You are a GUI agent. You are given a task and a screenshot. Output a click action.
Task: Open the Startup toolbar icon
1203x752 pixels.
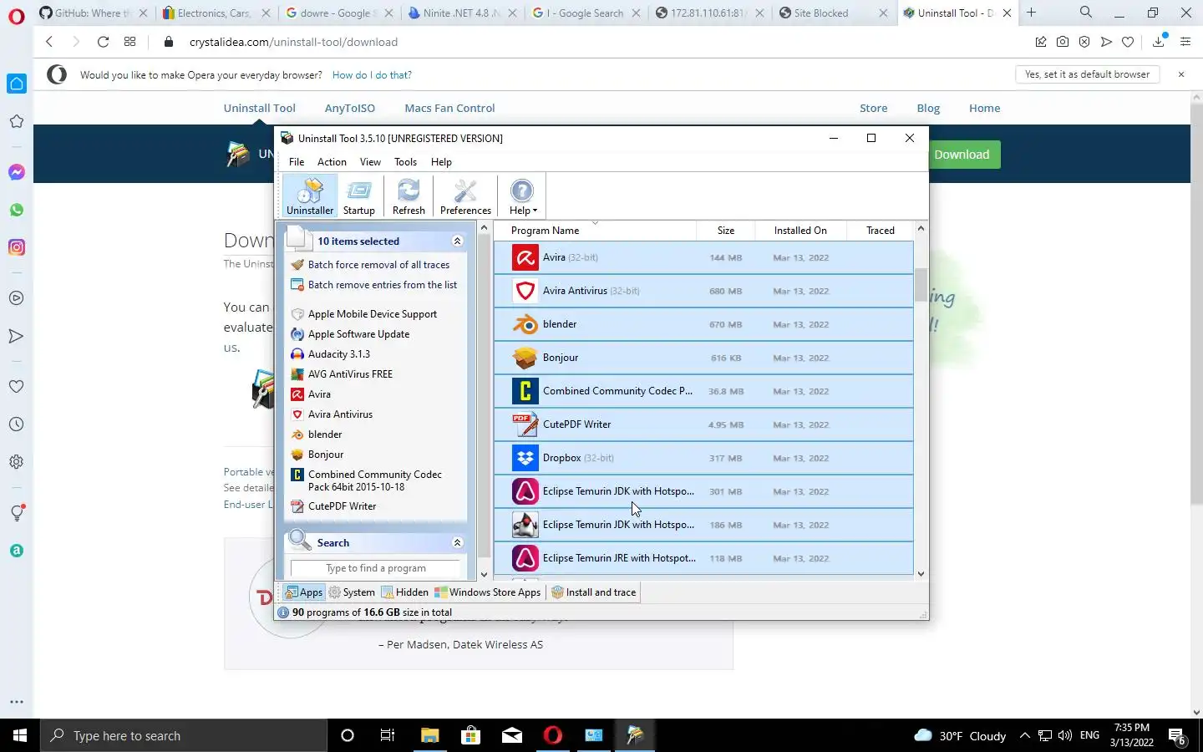[359, 196]
